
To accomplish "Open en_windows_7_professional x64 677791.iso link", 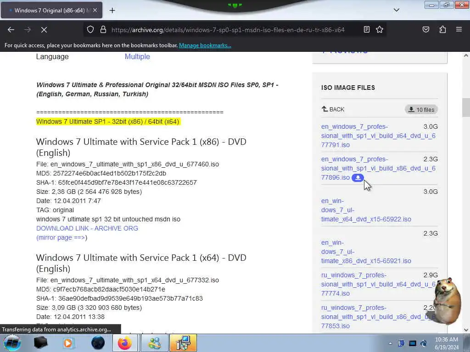I will click(x=378, y=136).
